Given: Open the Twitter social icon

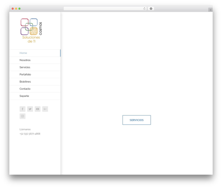Looking at the screenshot, I should (30, 109).
